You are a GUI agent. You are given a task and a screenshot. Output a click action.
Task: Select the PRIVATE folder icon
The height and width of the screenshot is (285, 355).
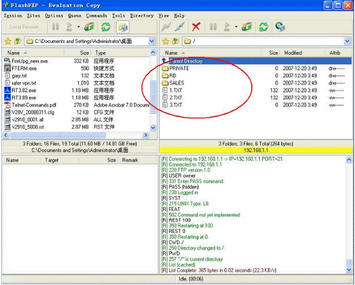[165, 68]
